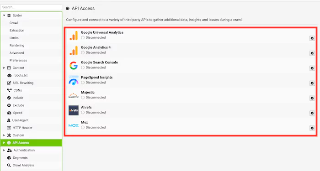Click the API Access page heading

(83, 9)
